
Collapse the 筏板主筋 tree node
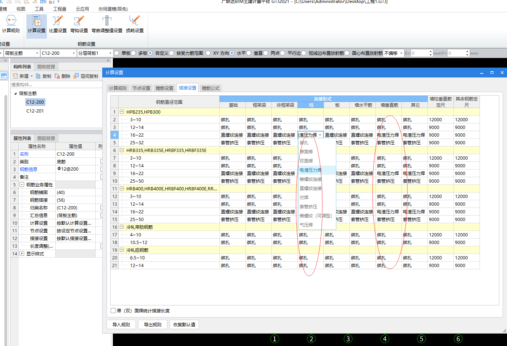(x=15, y=94)
